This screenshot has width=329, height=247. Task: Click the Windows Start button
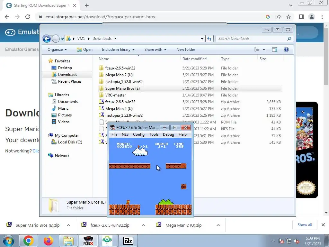tap(8, 241)
